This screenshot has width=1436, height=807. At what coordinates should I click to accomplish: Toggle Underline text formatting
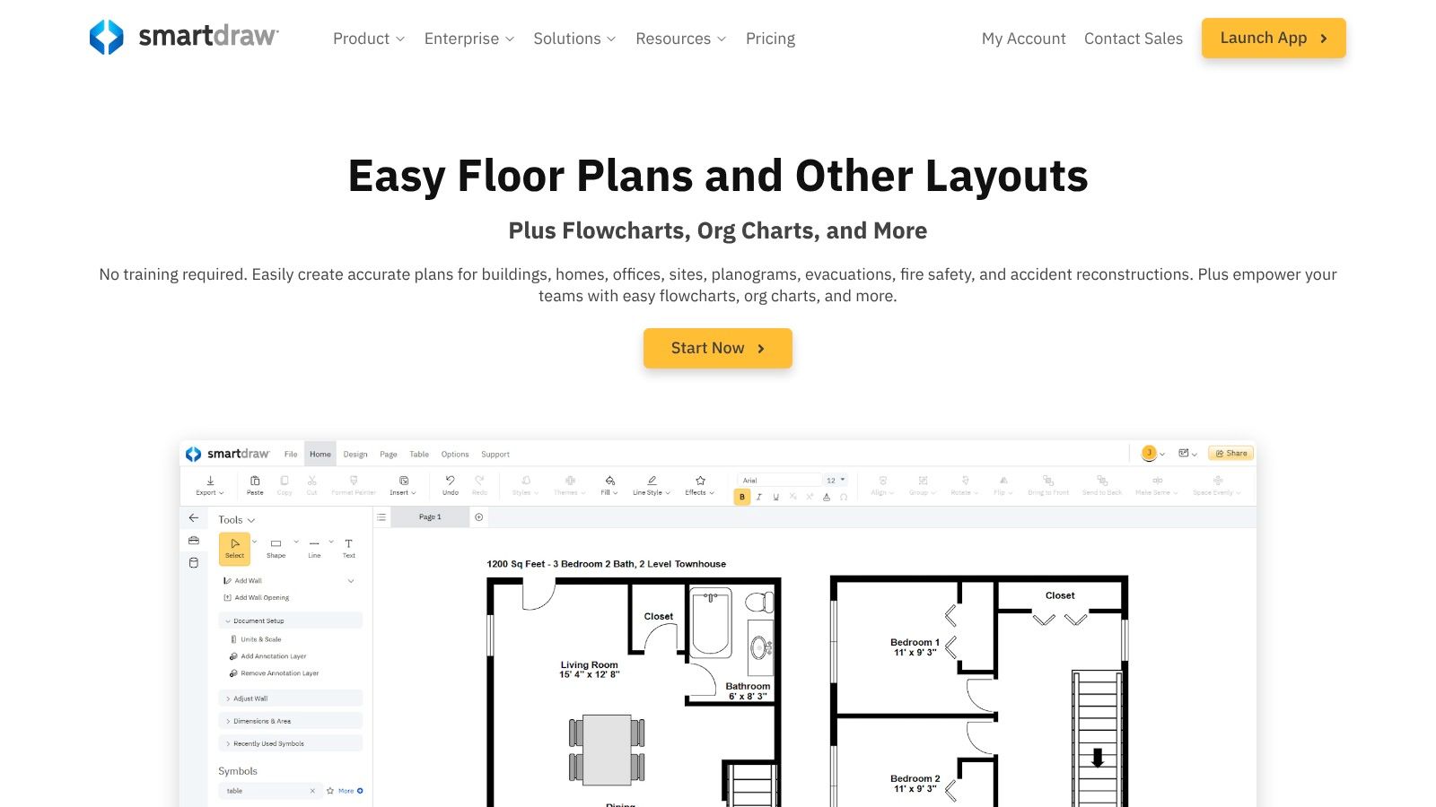776,497
